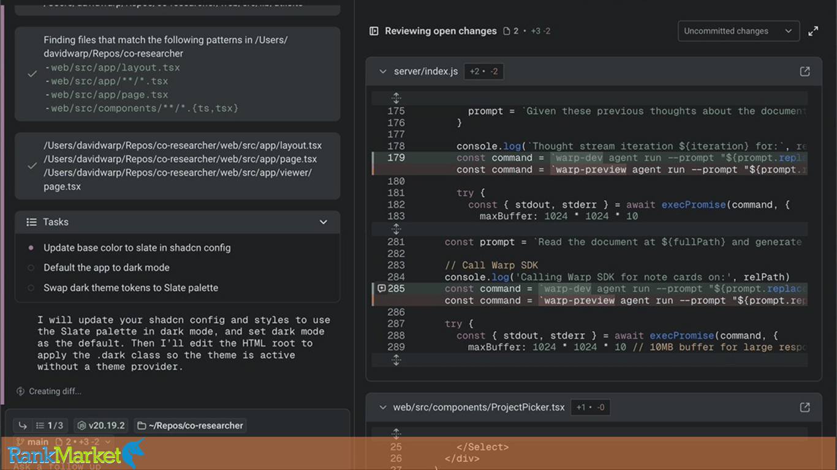Select the task Swap dark theme tokens

click(x=131, y=288)
